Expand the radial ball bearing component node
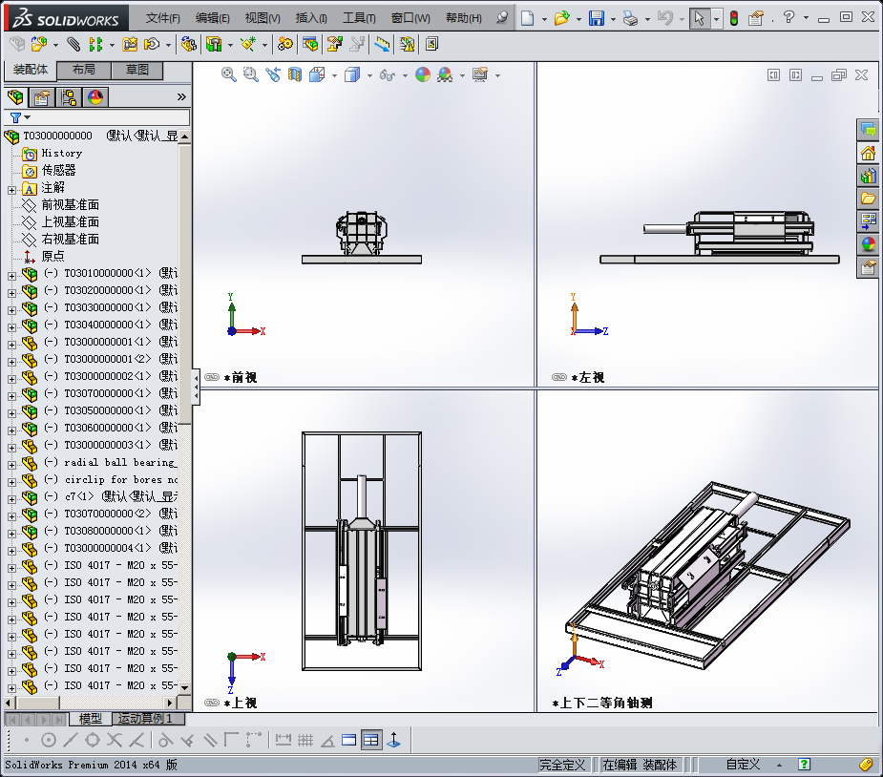883x777 pixels. pyautogui.click(x=11, y=465)
